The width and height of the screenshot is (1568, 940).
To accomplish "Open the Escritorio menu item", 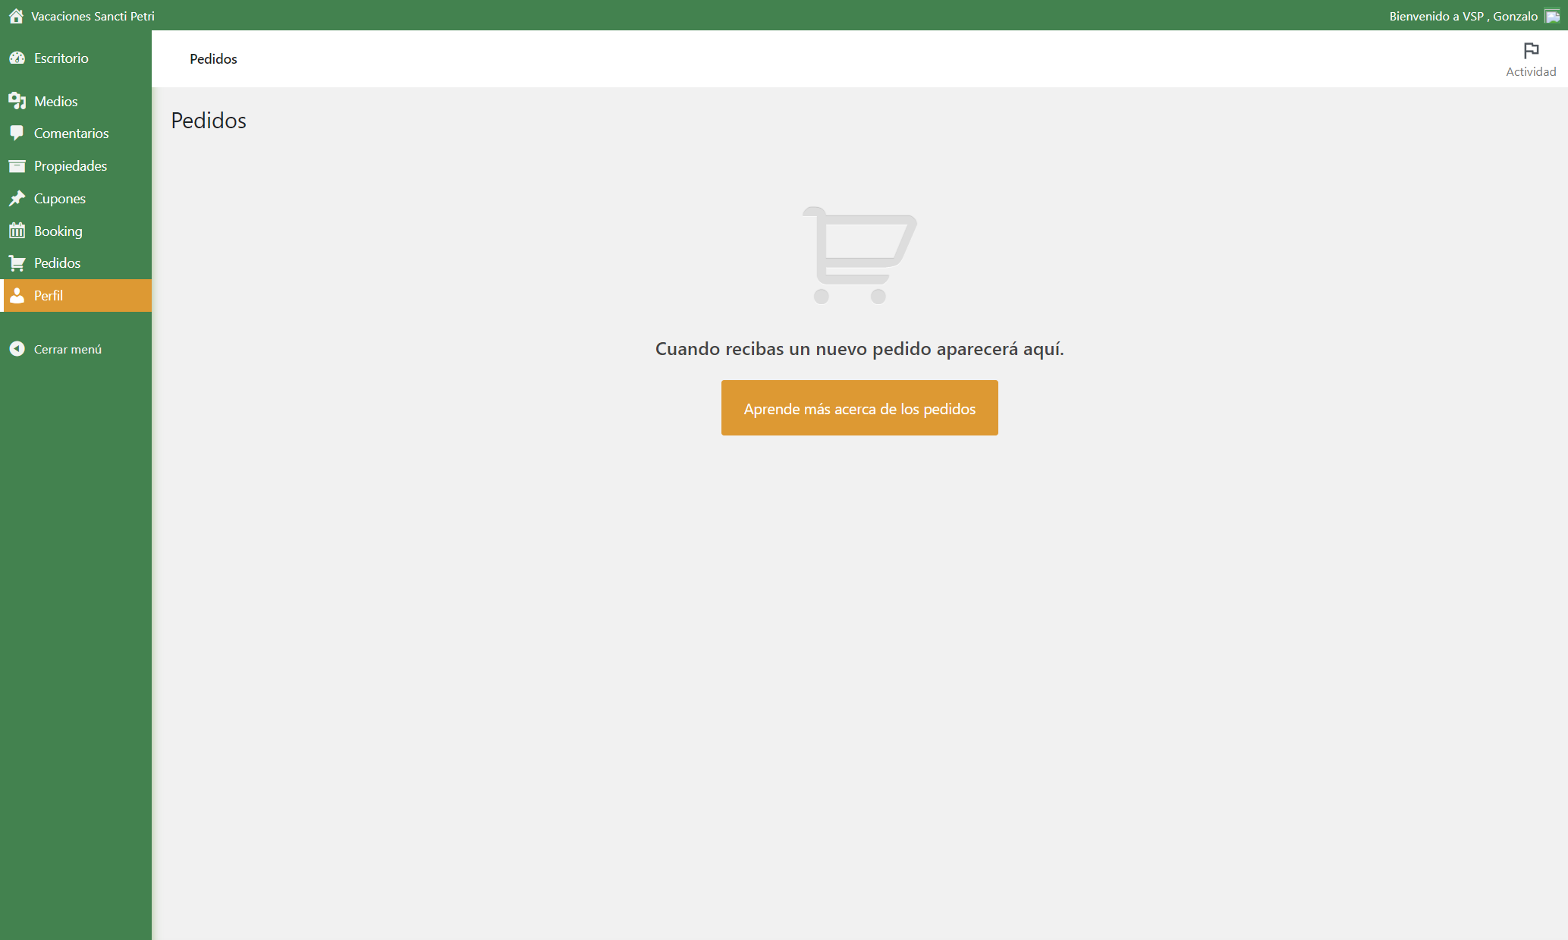I will 76,58.
